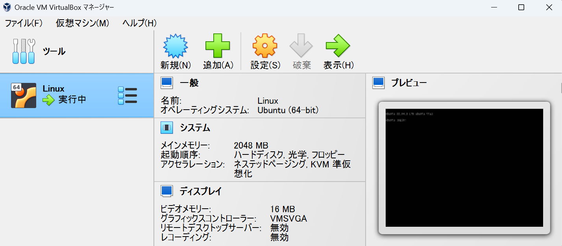Click the Remote Desktop Server 無効 value
Image resolution: width=562 pixels, height=246 pixels.
pos(279,228)
